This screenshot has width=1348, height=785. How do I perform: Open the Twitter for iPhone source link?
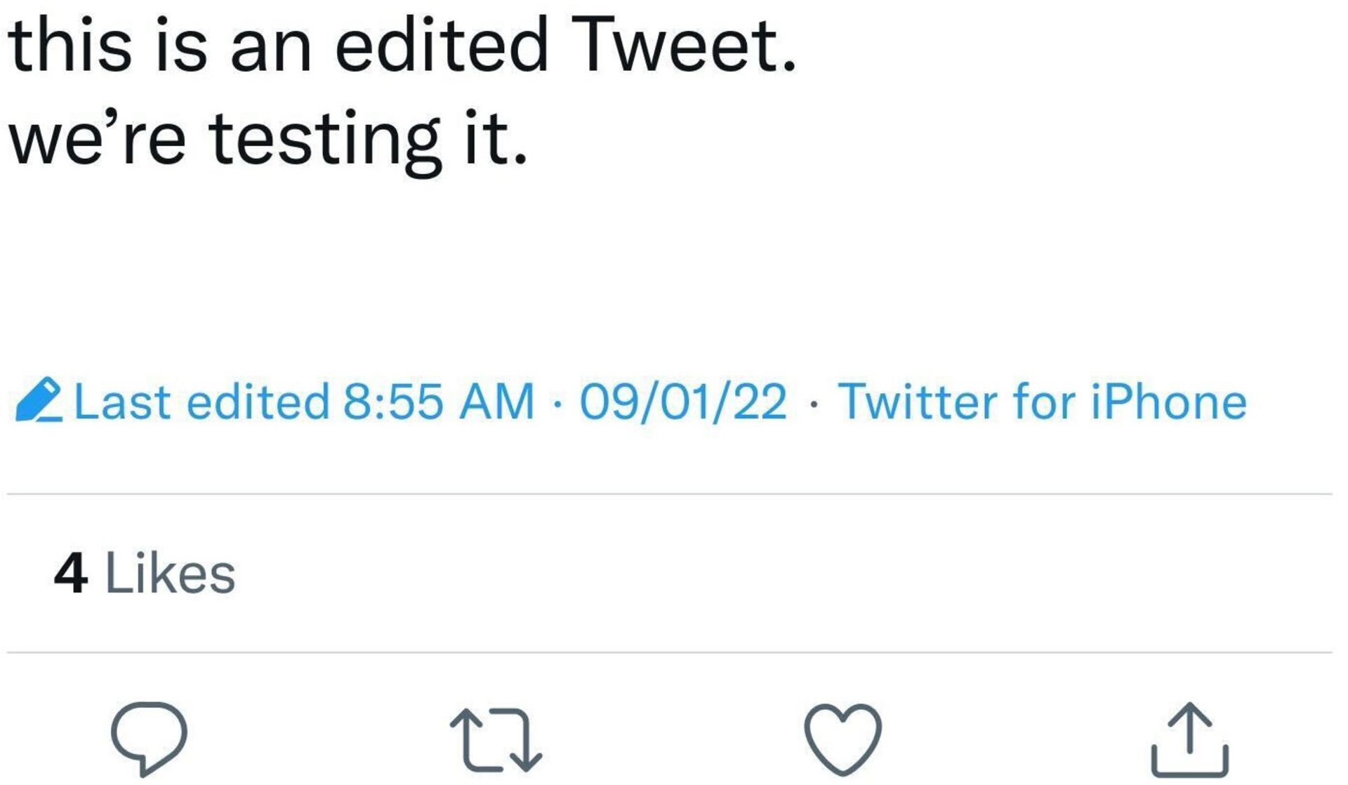[1042, 402]
